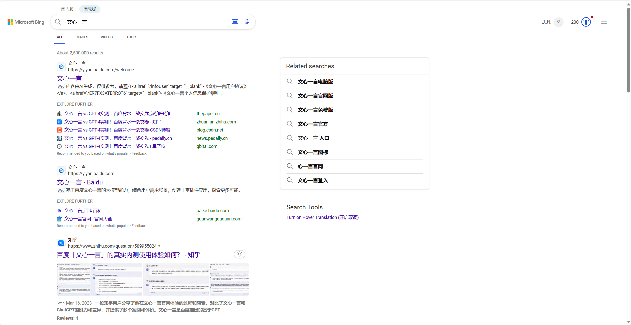631x325 pixels.
Task: Open thepaper.cn GPT-4实测 link
Action: (119, 114)
